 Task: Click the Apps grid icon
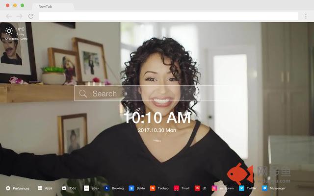point(40,188)
